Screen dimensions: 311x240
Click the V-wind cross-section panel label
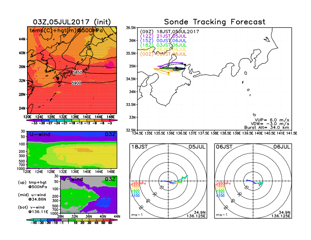coord(72,179)
